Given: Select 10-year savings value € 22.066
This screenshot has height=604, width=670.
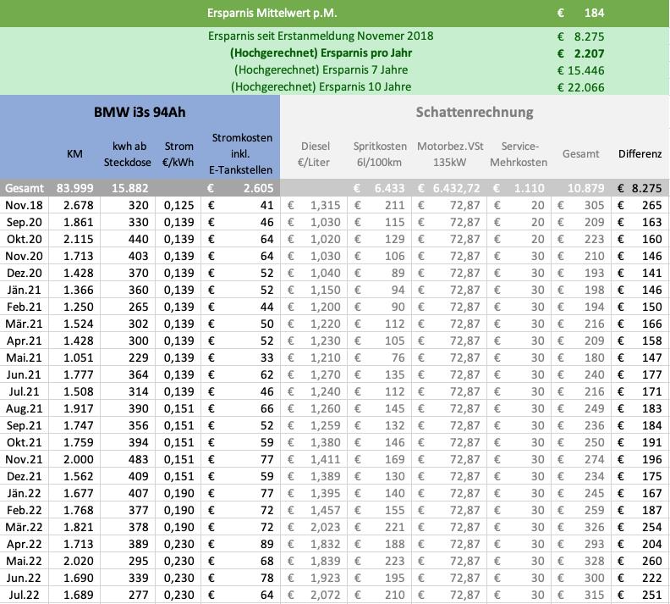Looking at the screenshot, I should click(580, 88).
